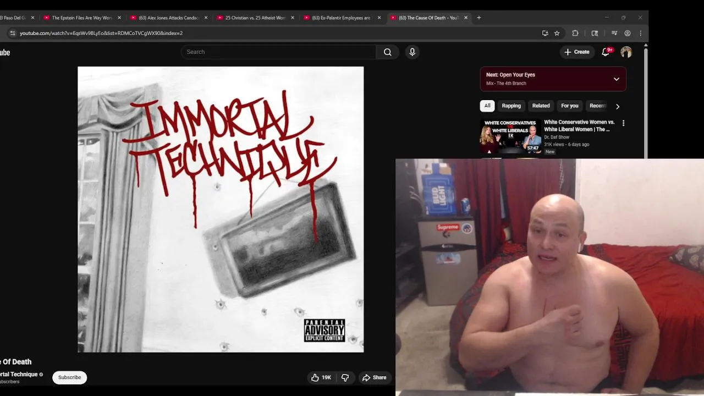
Task: Open YouTube notifications bell
Action: click(606, 52)
